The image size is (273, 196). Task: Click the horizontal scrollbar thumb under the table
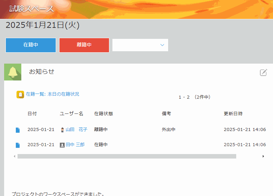point(127,156)
